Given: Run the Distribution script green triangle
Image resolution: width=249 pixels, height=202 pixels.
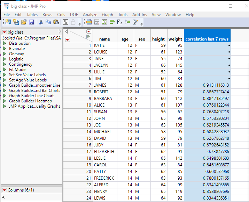Looking at the screenshot, I should point(5,43).
